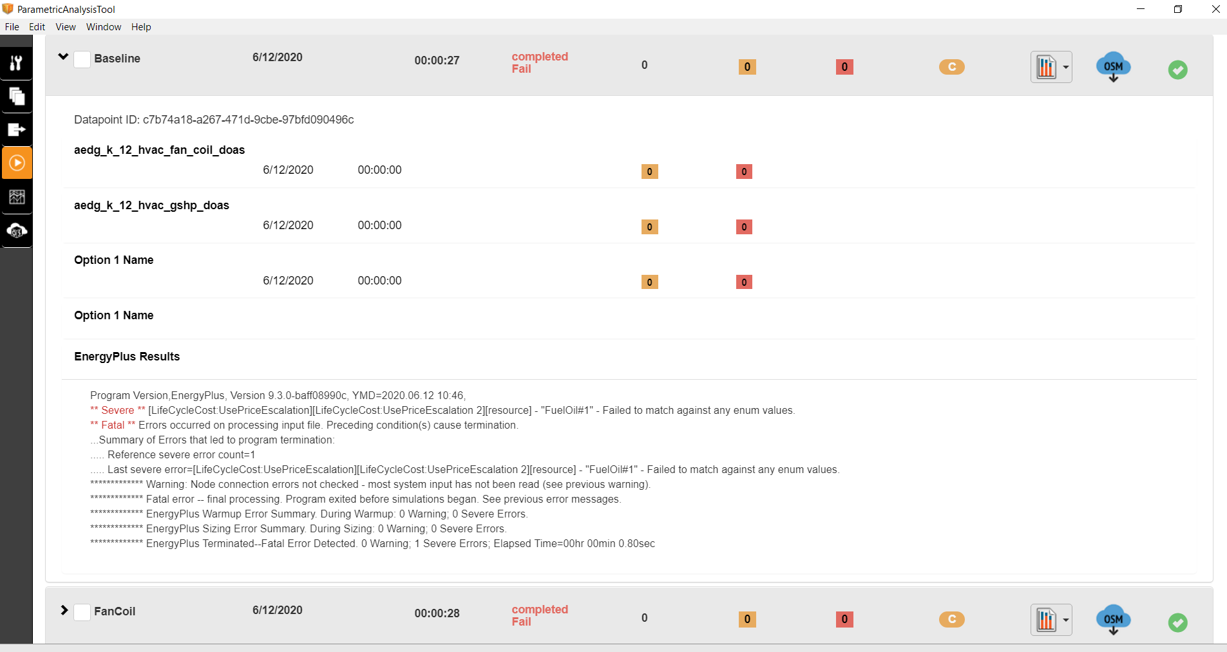Select the Run simulations sidebar icon
Screen dimensions: 1227x652
point(17,162)
